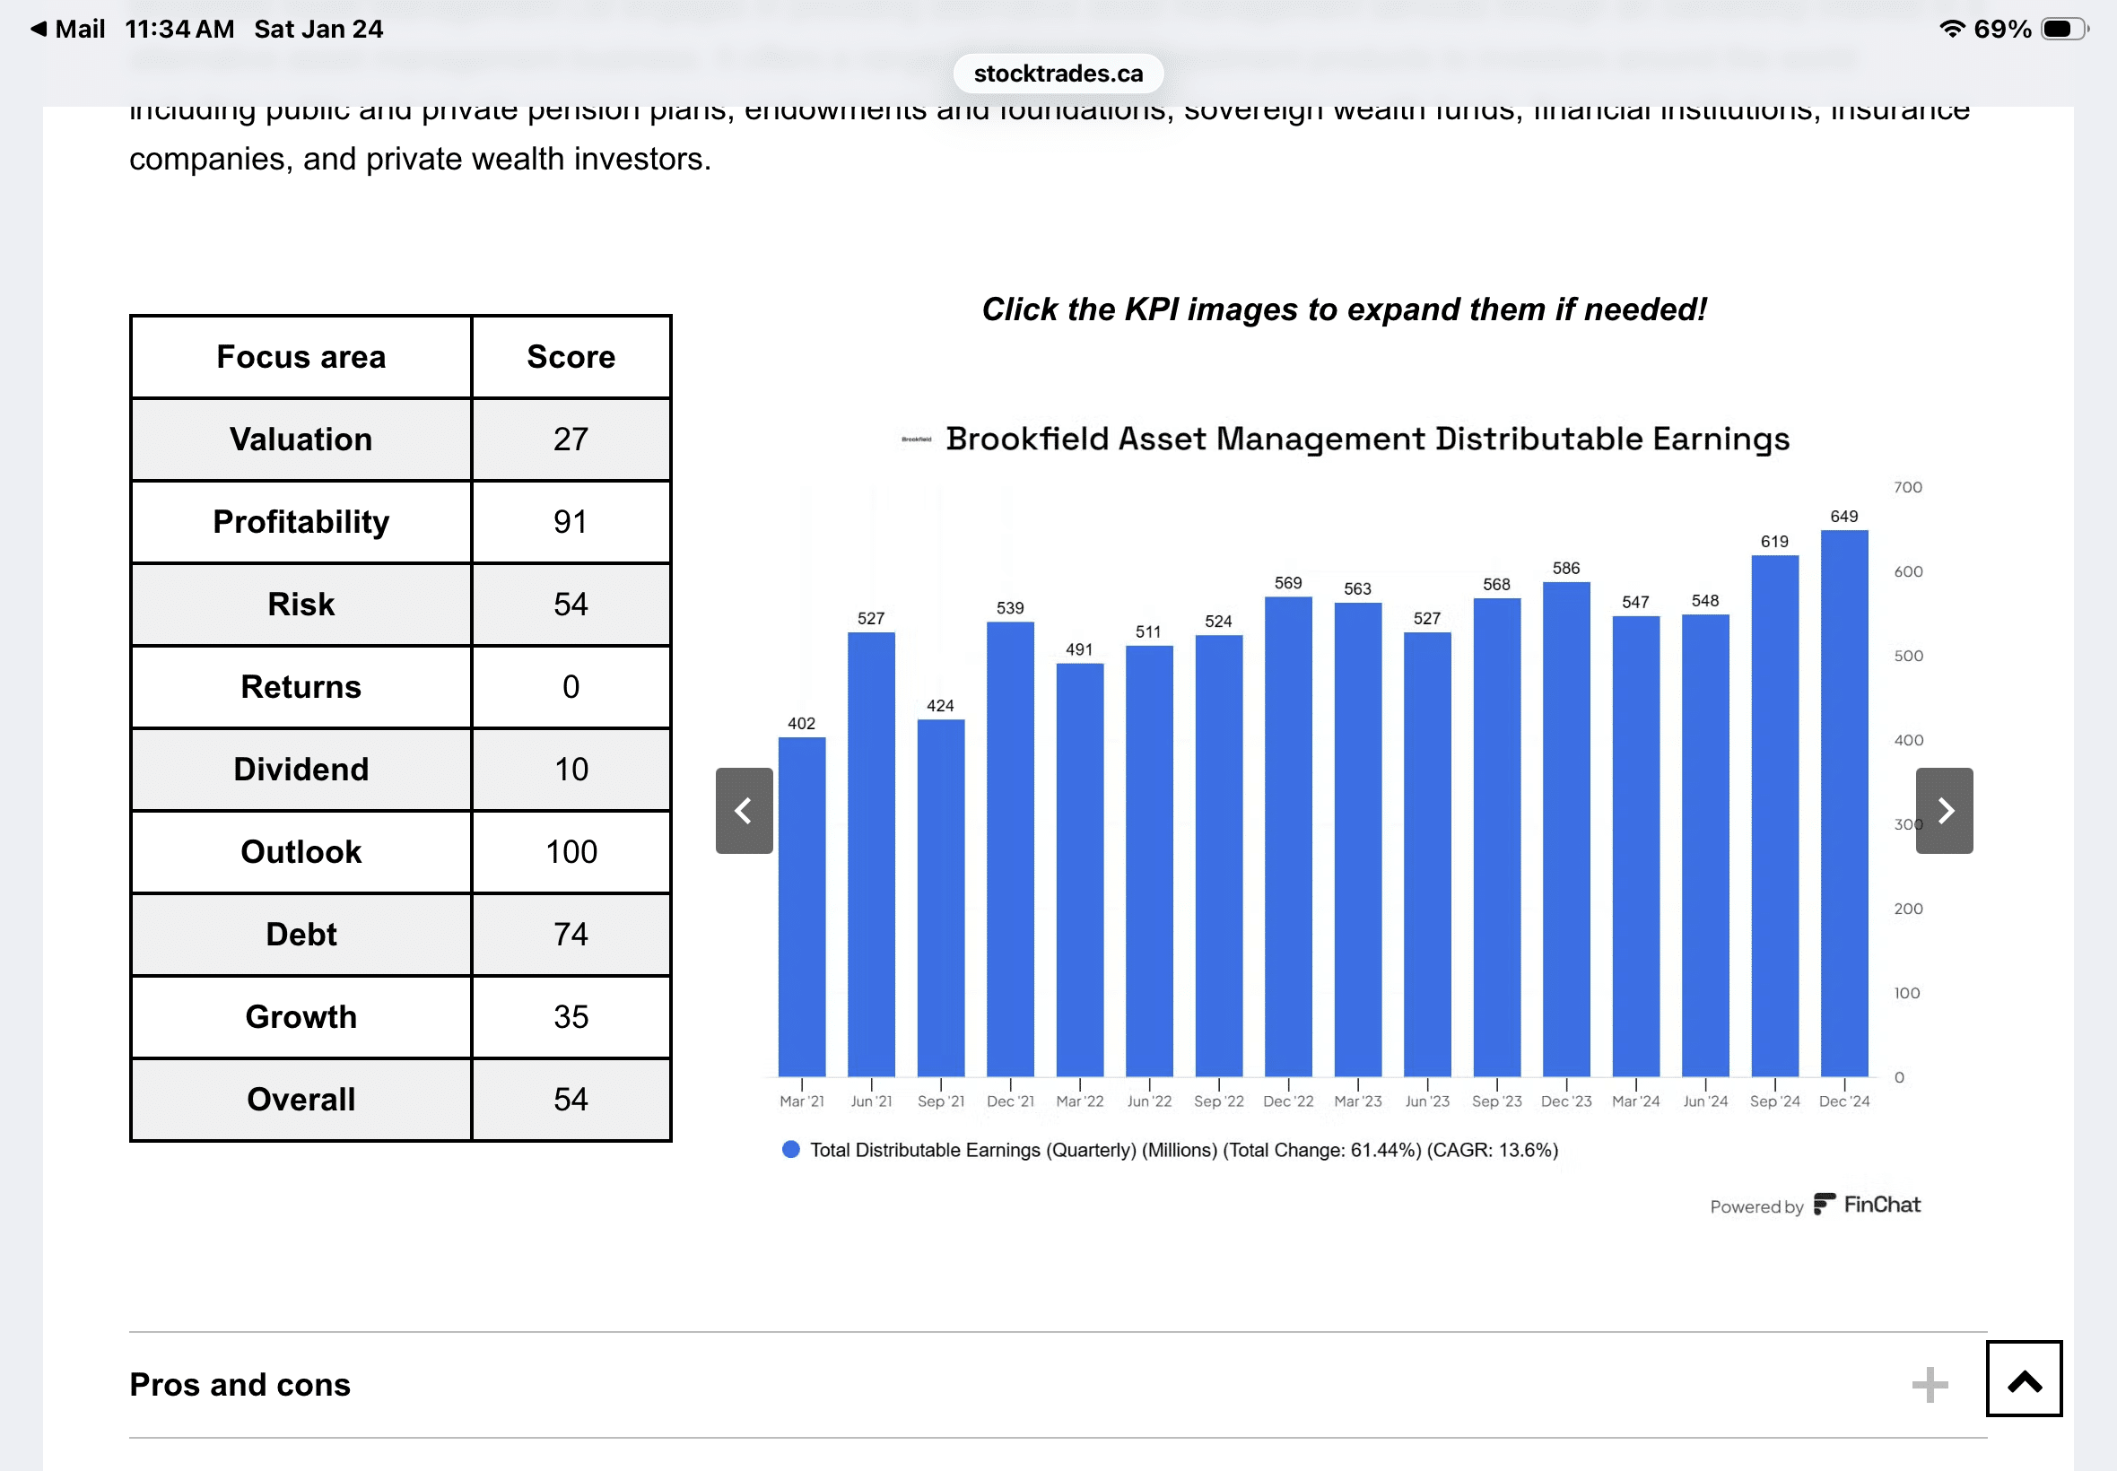Screen dimensions: 2117x1471
Task: Click the Total Distributable Earnings legend label
Action: [x=1183, y=1149]
